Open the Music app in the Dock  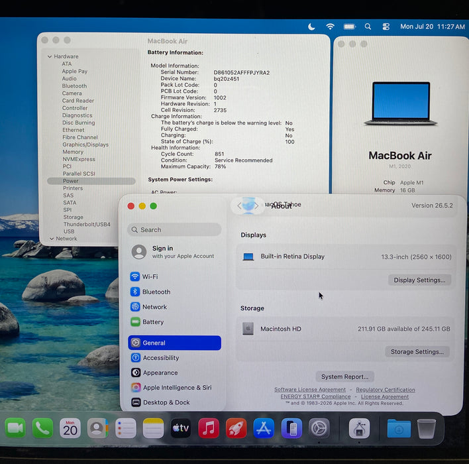[209, 428]
